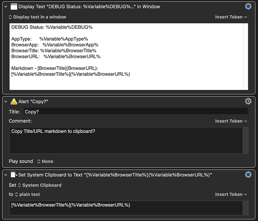Open Insert Token menu in Set Clipboard action

click(x=231, y=194)
